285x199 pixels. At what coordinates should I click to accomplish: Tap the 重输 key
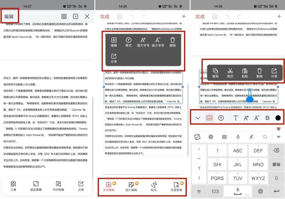pyautogui.click(x=276, y=164)
